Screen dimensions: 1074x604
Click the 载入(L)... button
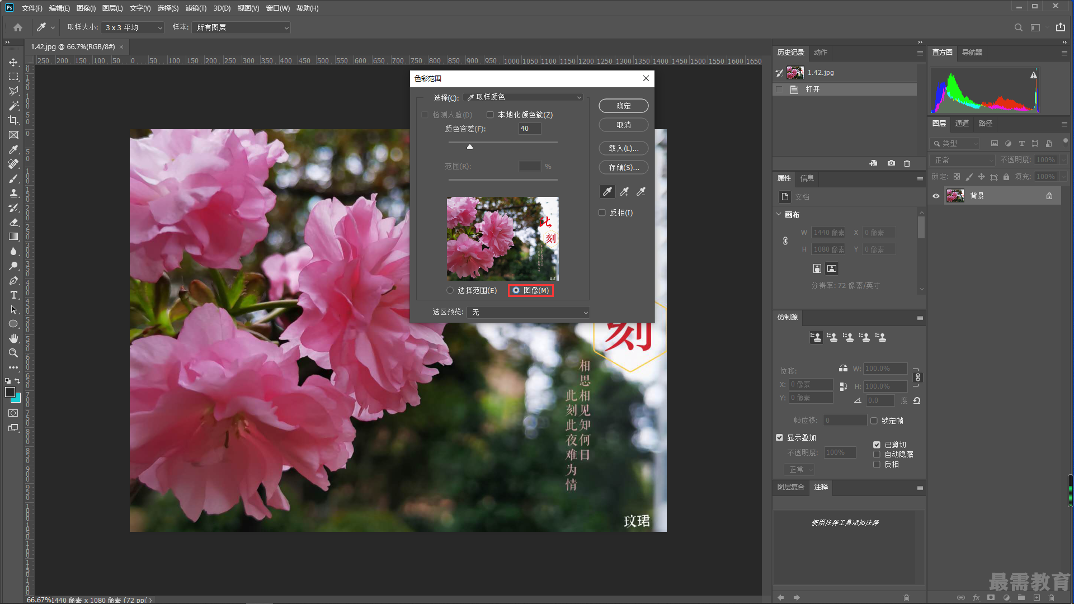point(624,148)
